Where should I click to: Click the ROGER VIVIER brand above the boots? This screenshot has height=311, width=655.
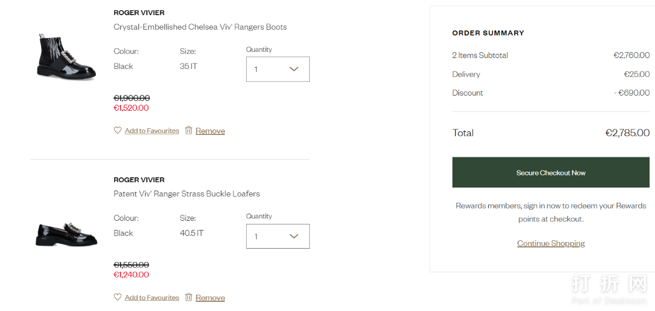point(139,13)
